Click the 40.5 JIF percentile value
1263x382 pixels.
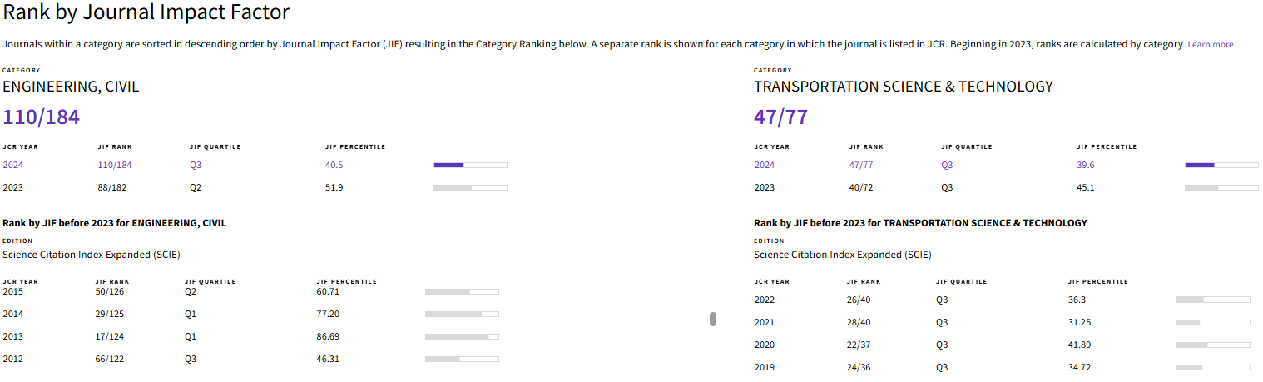[x=334, y=165]
